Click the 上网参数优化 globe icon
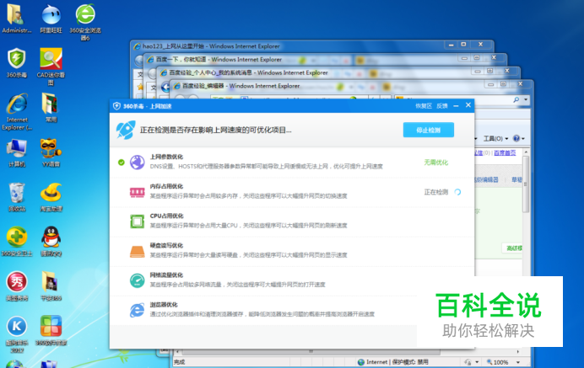 137,163
